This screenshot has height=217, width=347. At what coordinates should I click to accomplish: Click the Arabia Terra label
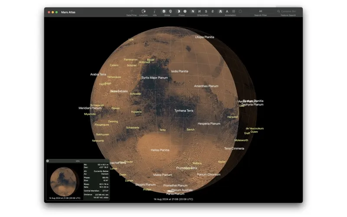pos(98,74)
